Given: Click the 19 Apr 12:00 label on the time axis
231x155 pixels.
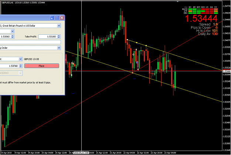Looking at the screenshot, I should 20,153.
